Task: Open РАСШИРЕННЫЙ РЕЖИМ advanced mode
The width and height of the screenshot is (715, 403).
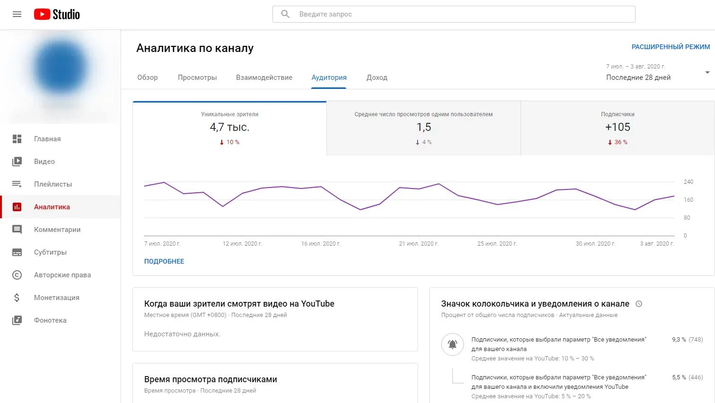Action: (x=671, y=47)
